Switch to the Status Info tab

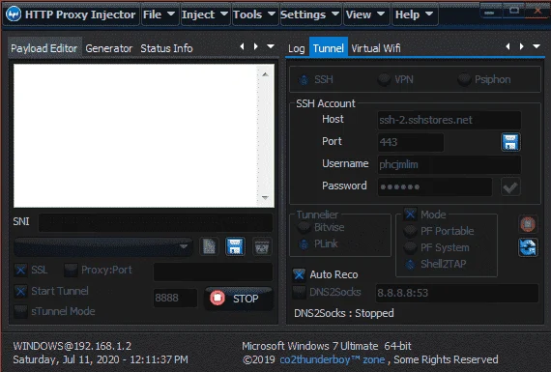pyautogui.click(x=166, y=47)
